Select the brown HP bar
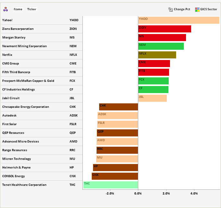The width and height of the screenshot is (221, 208). tap(115, 168)
